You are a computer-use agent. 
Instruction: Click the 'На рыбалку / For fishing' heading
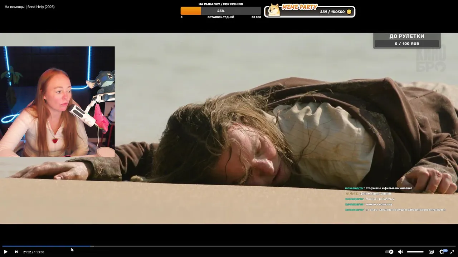point(221,4)
